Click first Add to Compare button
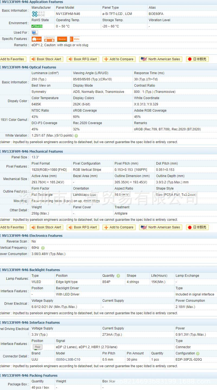This screenshot has width=217, height=390. point(119,59)
